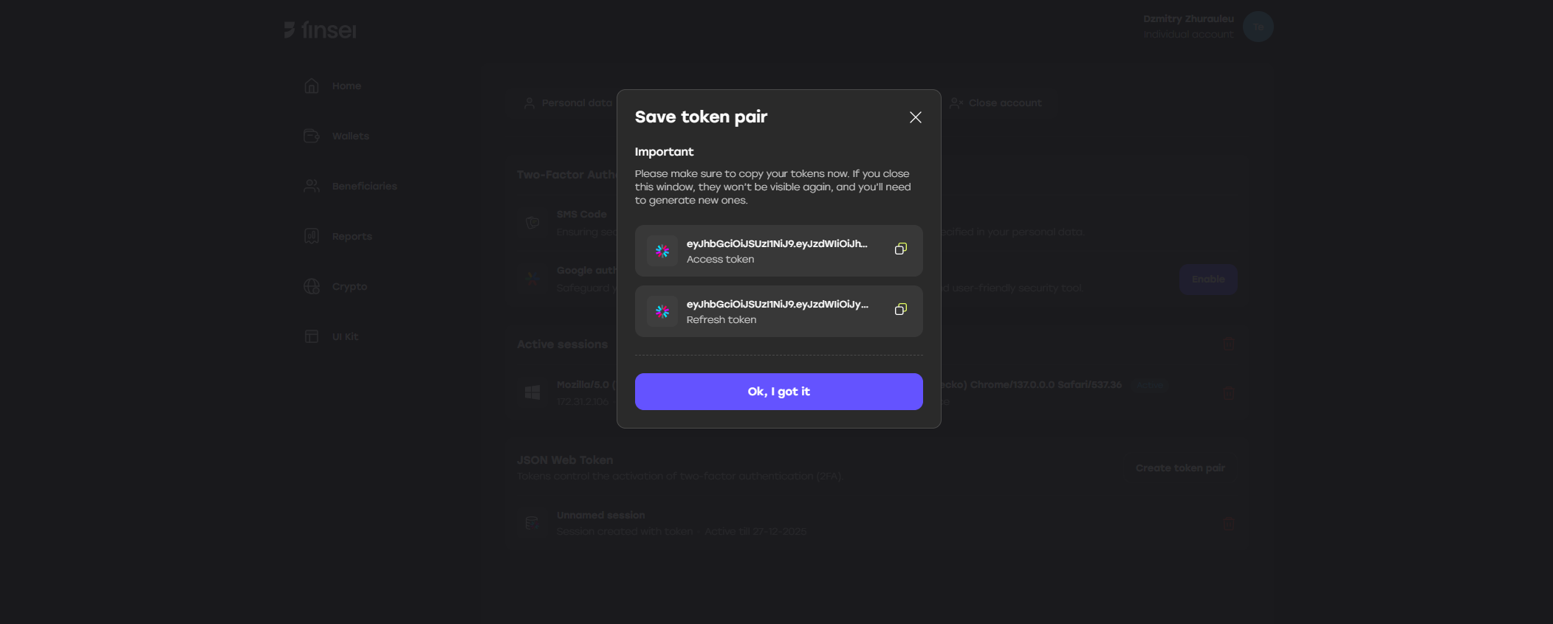Click the finsei logo

320,30
